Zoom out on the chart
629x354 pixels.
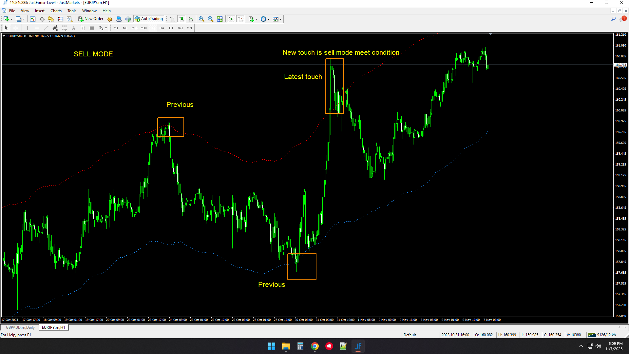pos(211,19)
